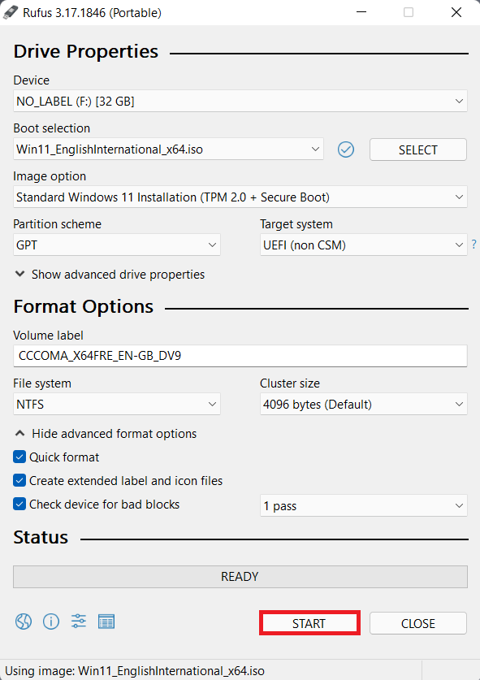
Task: Click the Target system help question mark
Action: click(474, 245)
